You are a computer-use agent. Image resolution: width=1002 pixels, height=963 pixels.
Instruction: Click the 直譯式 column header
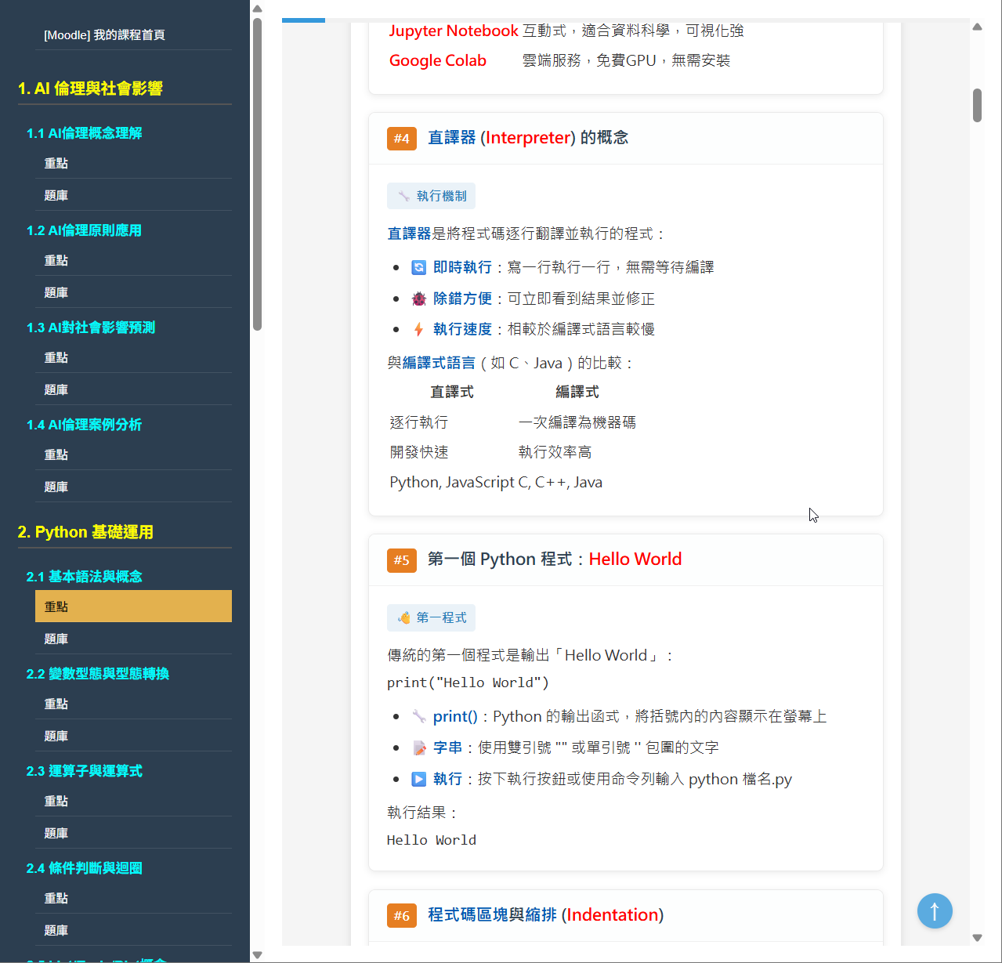[x=452, y=392]
